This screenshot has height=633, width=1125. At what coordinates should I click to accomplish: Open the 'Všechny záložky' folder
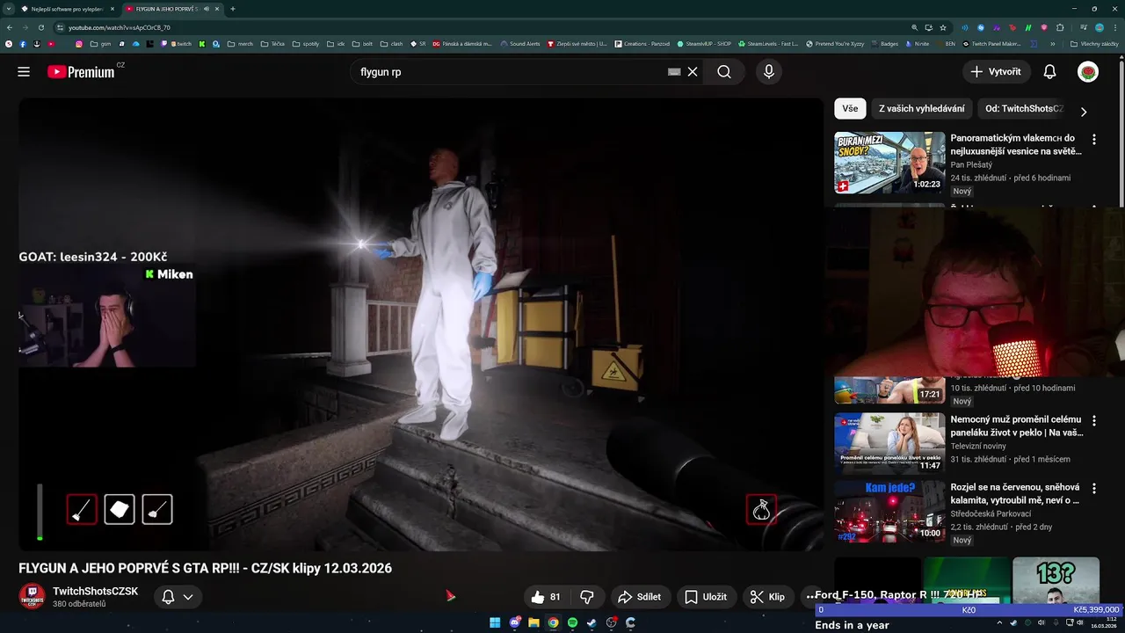point(1094,44)
